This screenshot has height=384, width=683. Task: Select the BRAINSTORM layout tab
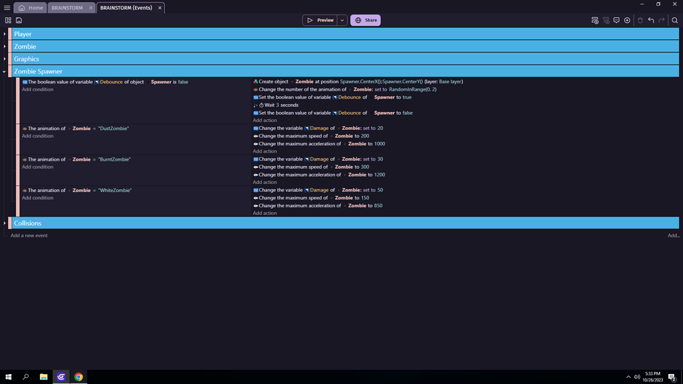pos(70,8)
